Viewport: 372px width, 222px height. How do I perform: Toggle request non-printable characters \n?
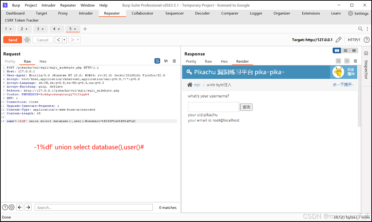coord(166,61)
